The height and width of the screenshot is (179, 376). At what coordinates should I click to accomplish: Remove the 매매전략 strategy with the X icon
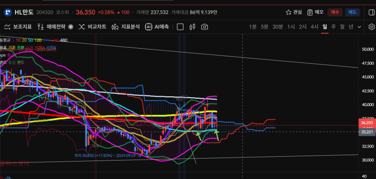[x=71, y=27]
